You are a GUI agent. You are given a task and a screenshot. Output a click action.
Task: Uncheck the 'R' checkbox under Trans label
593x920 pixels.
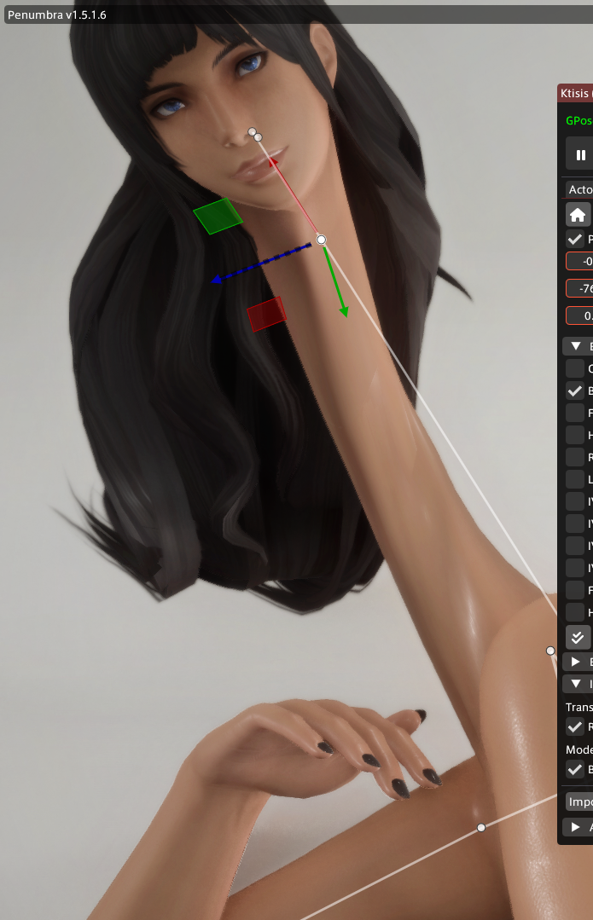(x=575, y=726)
